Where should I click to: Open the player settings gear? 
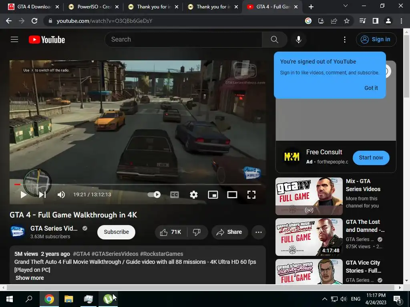[x=193, y=195]
